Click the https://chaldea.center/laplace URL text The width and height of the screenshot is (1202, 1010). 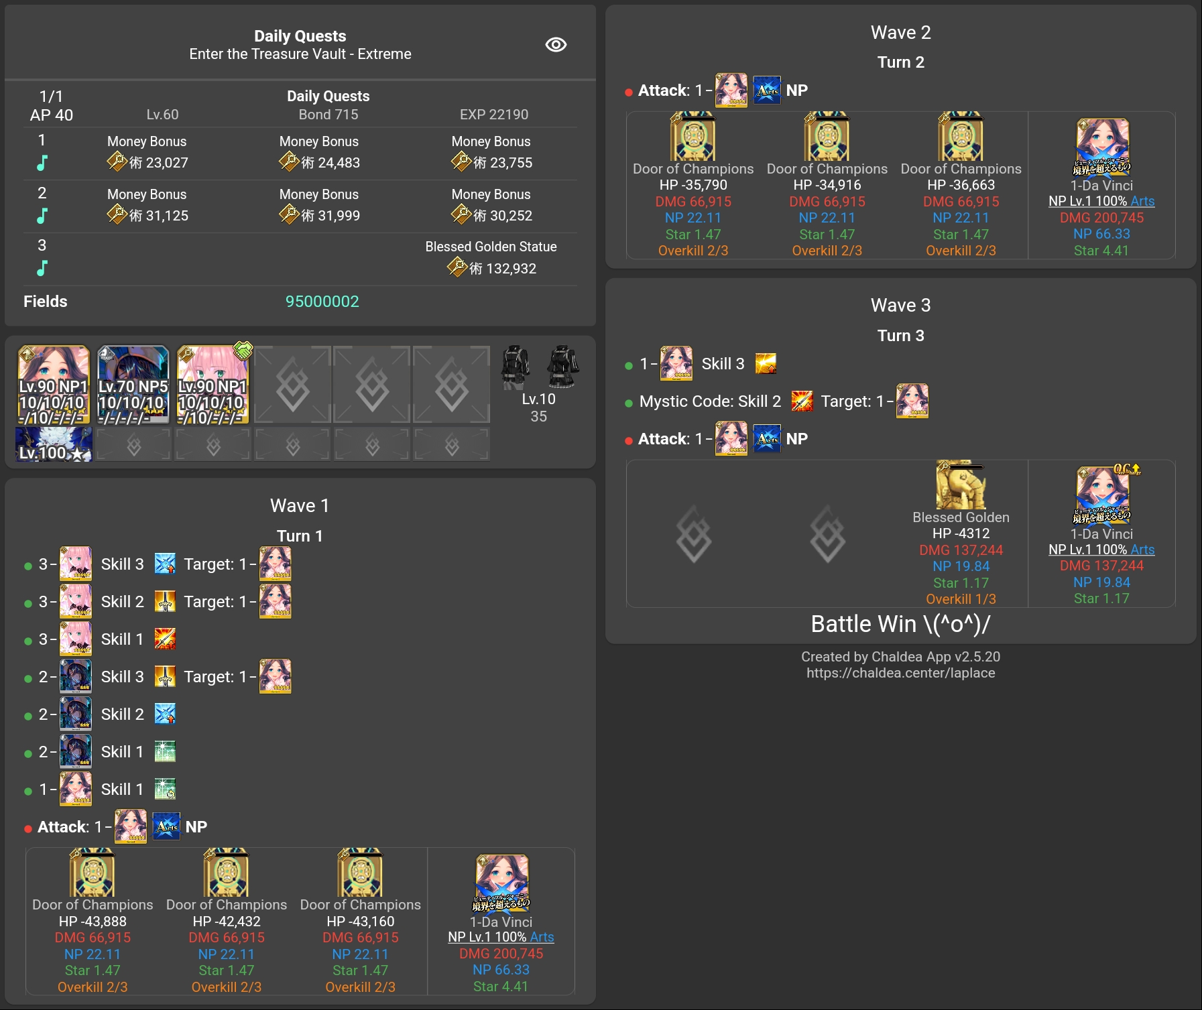900,673
